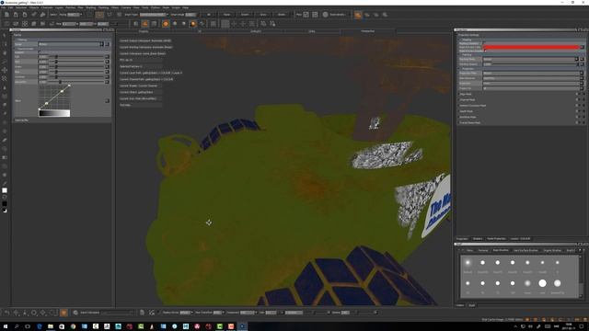The height and width of the screenshot is (331, 589).
Task: Open the Painting Mode dropdown
Action: pos(531,59)
